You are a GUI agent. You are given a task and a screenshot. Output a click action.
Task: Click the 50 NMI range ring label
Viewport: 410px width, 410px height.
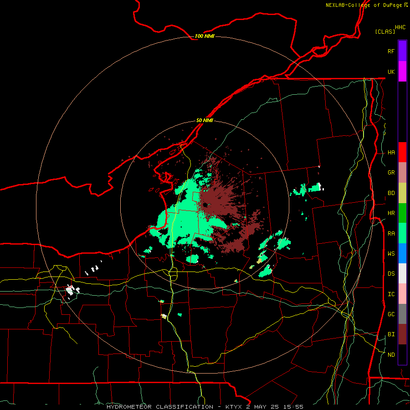tap(205, 120)
